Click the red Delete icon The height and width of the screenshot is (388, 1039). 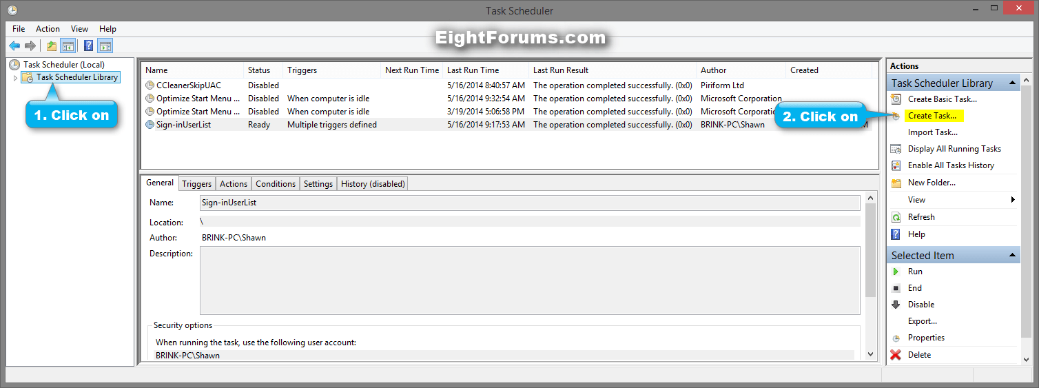(896, 355)
